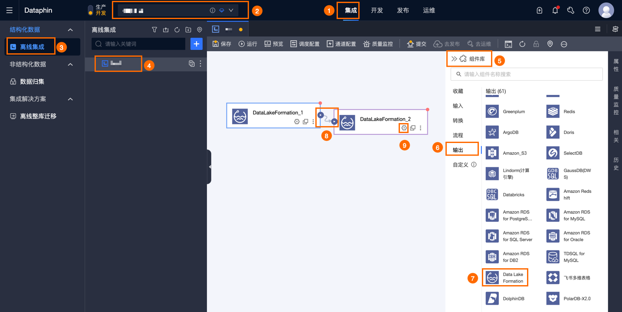622x312 pixels.
Task: Open the more menu on pipeline list row
Action: click(x=200, y=64)
